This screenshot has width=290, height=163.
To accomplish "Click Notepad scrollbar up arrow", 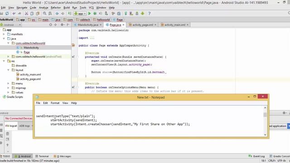I will point(265,108).
